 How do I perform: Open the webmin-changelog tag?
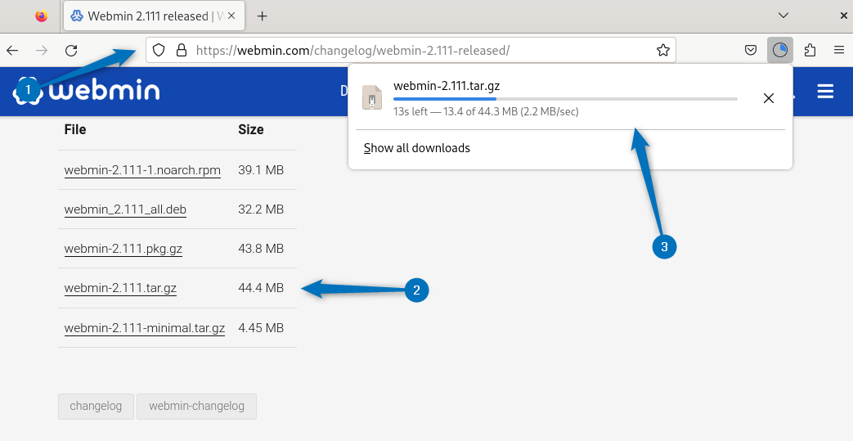coord(196,406)
